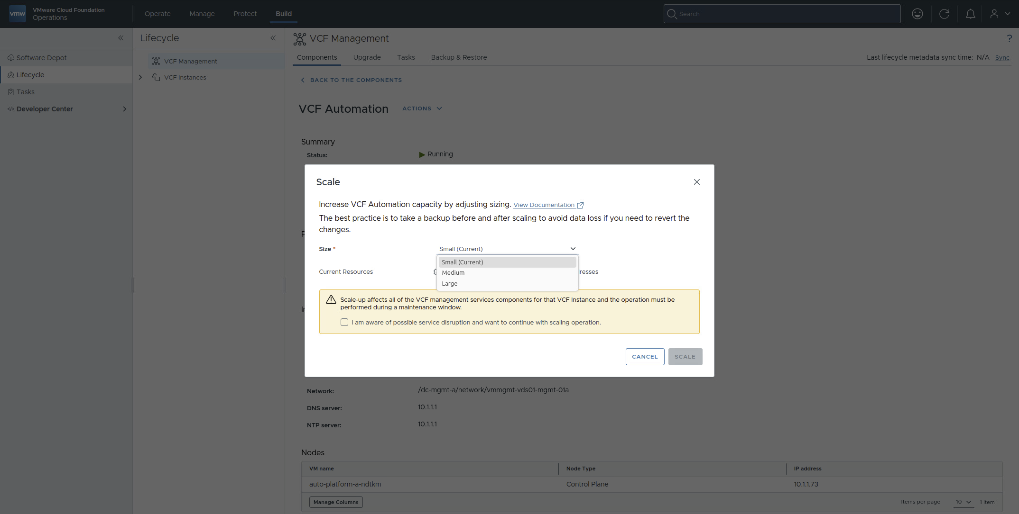Open the feedback smiley icon

pos(917,14)
